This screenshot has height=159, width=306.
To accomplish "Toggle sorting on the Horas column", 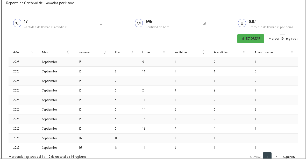I will (164, 52).
